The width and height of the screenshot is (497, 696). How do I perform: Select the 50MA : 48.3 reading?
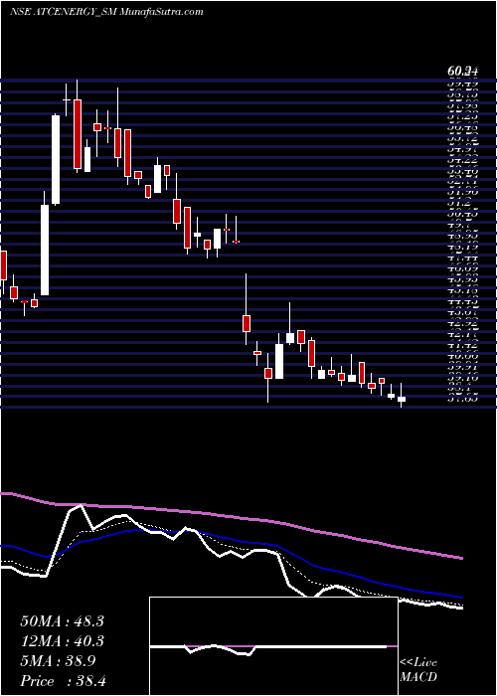(62, 621)
